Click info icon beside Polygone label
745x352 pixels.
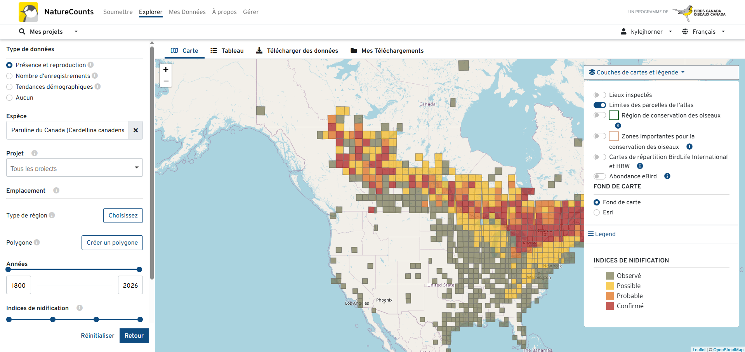[37, 242]
